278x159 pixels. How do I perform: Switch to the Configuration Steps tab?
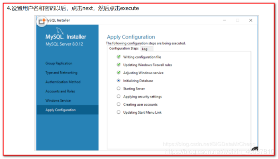pos(124,49)
